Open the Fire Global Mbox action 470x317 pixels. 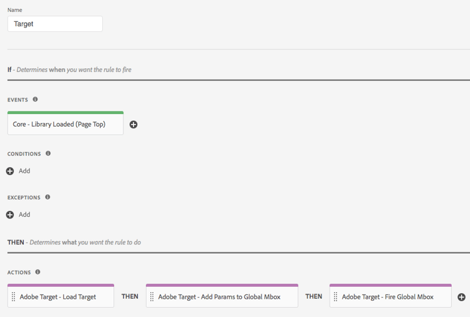(390, 296)
